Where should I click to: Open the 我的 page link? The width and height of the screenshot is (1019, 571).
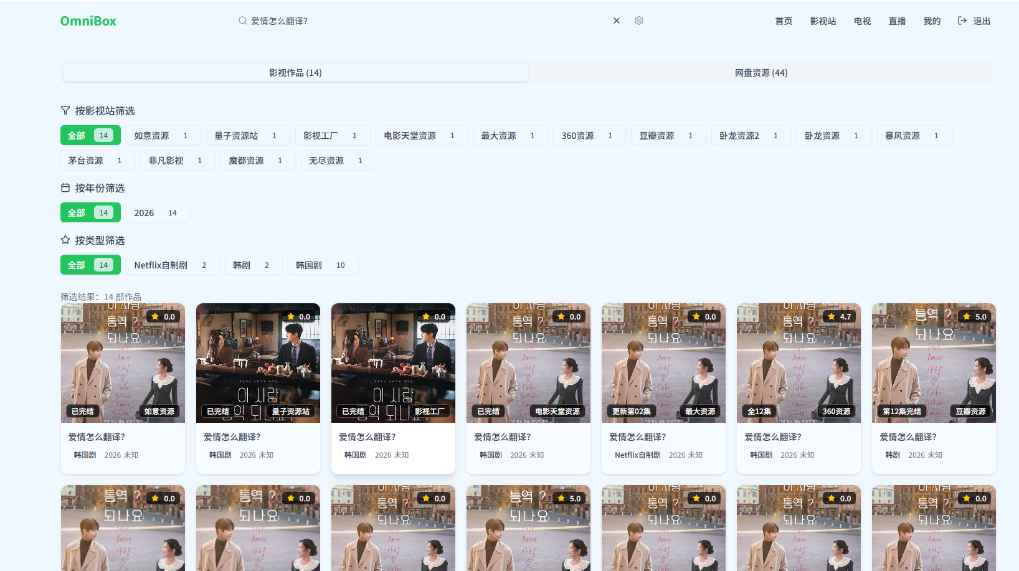tap(931, 21)
